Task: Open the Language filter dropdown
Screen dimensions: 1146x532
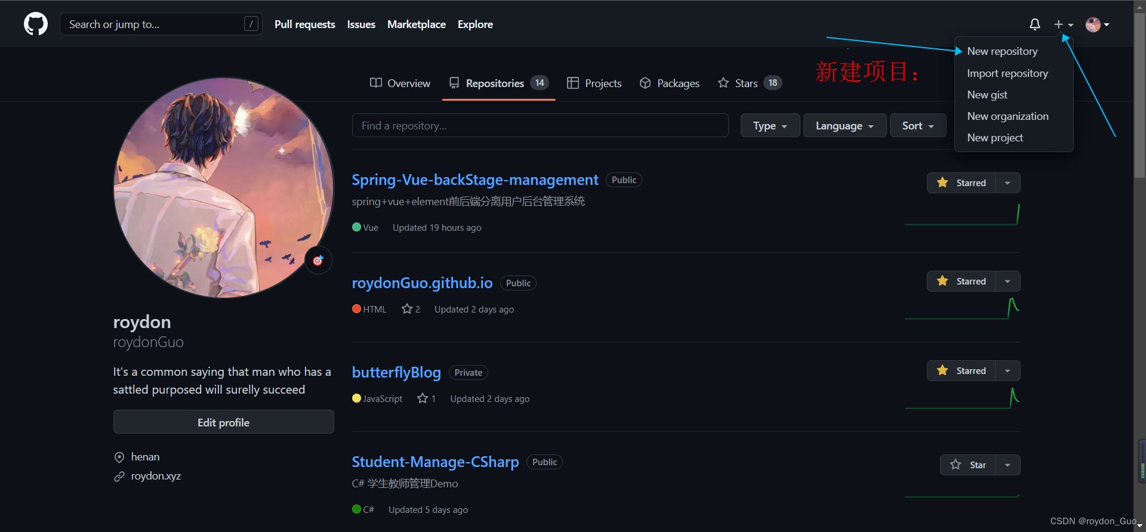Action: [x=845, y=126]
